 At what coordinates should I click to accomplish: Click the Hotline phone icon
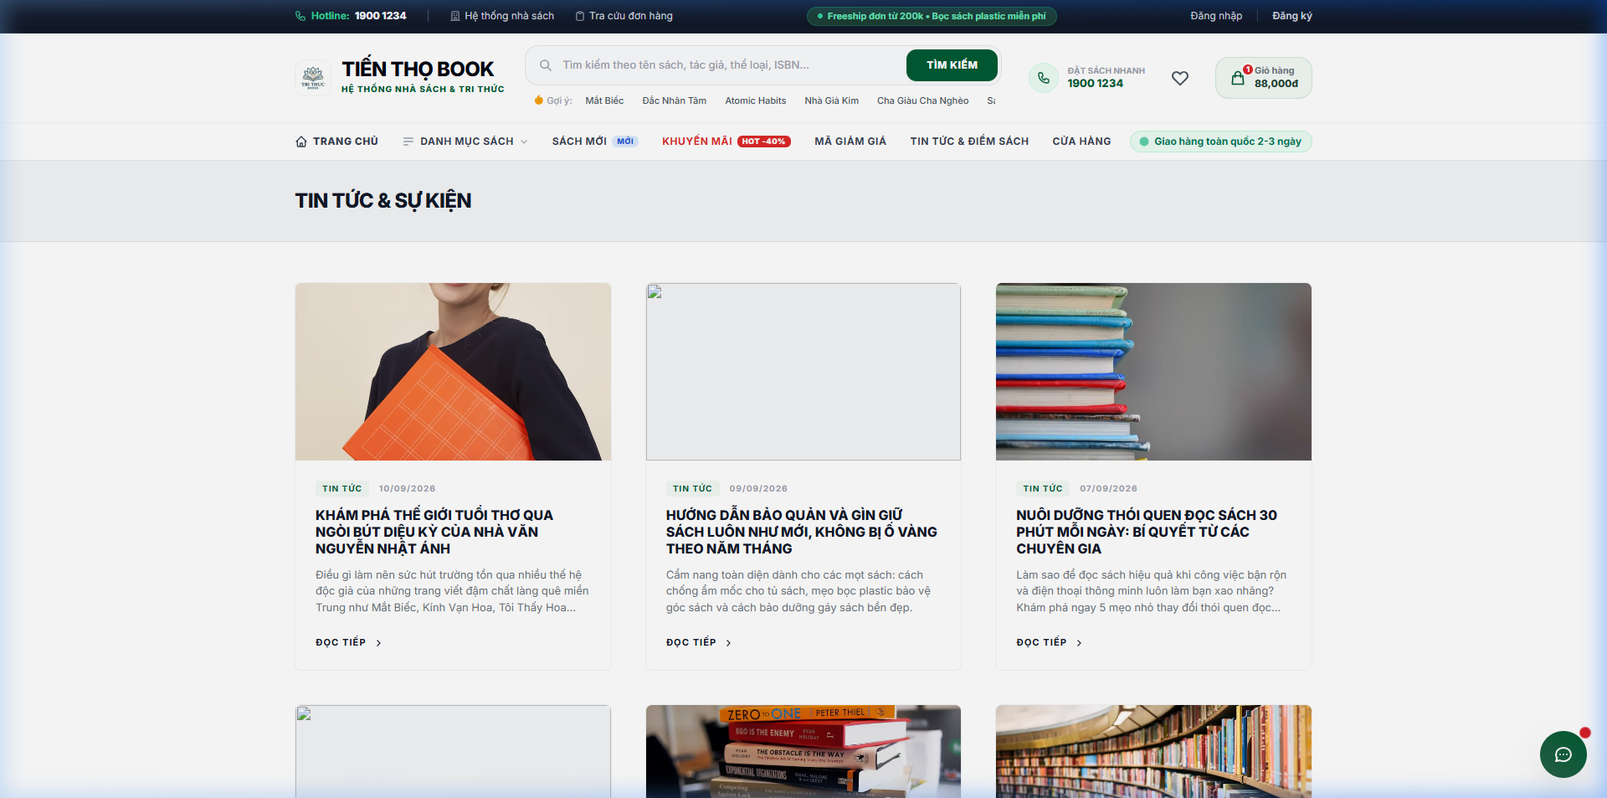tap(300, 16)
